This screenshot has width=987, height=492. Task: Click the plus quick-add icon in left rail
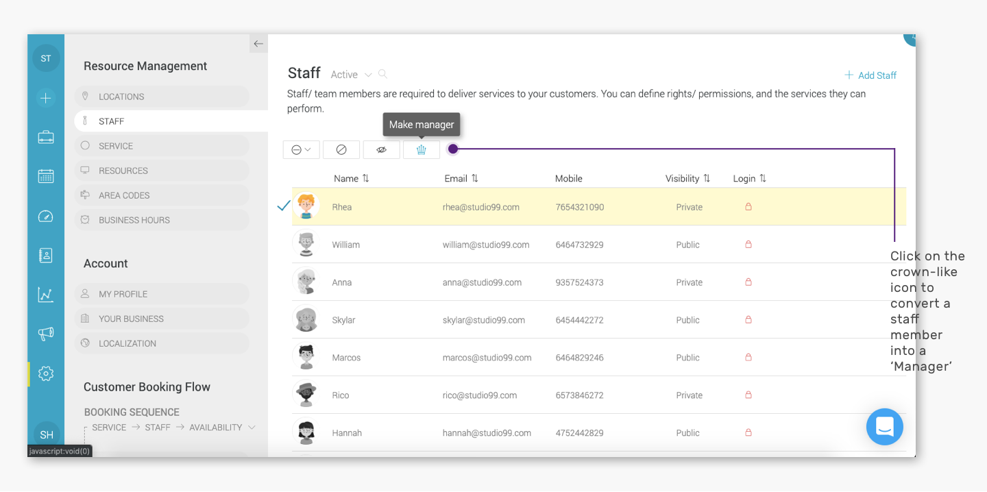[x=46, y=98]
